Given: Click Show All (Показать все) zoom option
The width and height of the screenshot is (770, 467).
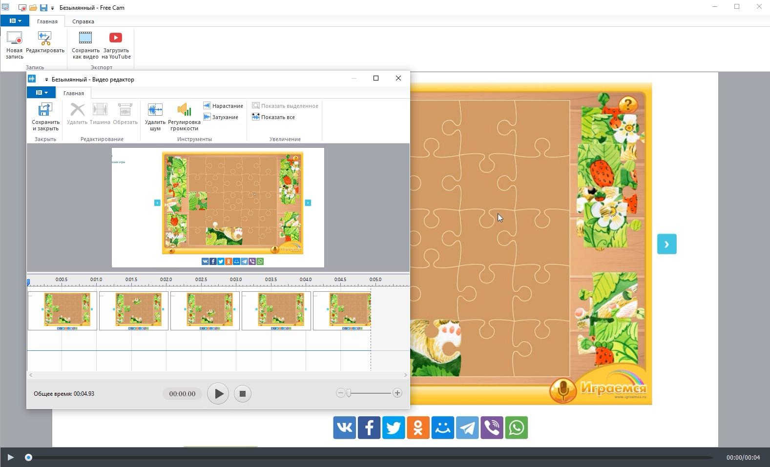Looking at the screenshot, I should click(273, 117).
